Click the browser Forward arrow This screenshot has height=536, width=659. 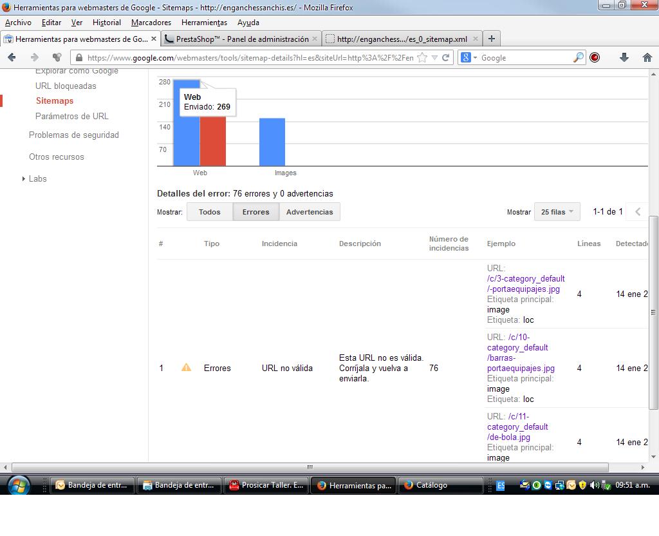[x=35, y=57]
